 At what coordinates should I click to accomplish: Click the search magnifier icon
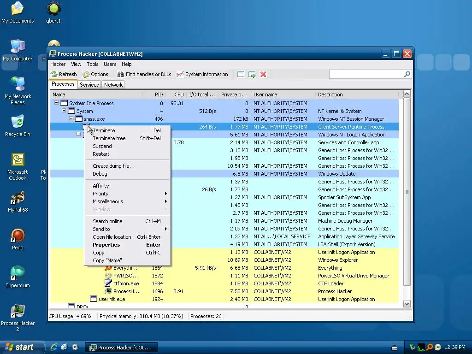(x=407, y=74)
